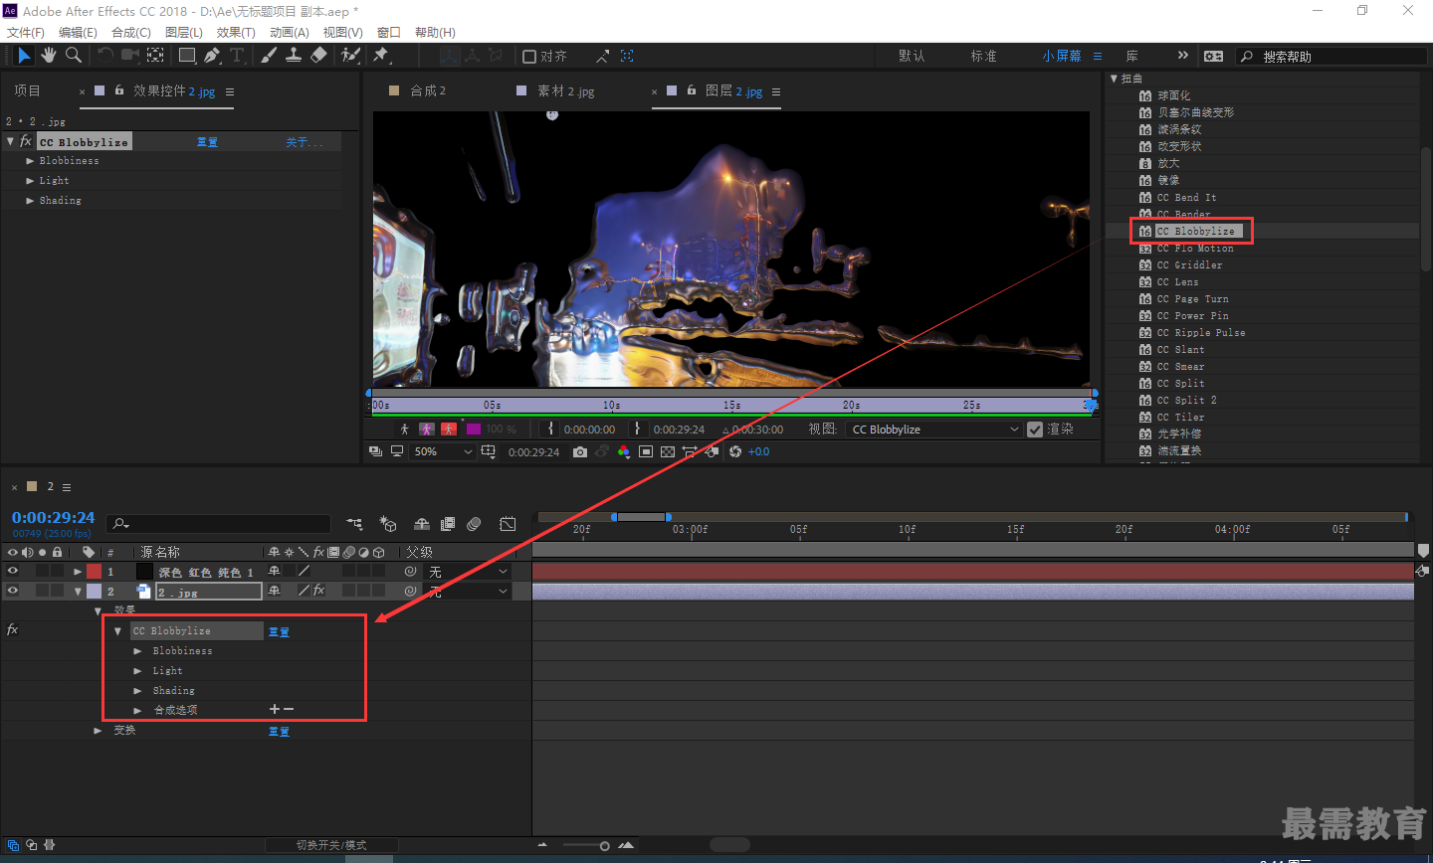This screenshot has width=1433, height=863.
Task: Open the 50% magnification dropdown
Action: [x=443, y=451]
